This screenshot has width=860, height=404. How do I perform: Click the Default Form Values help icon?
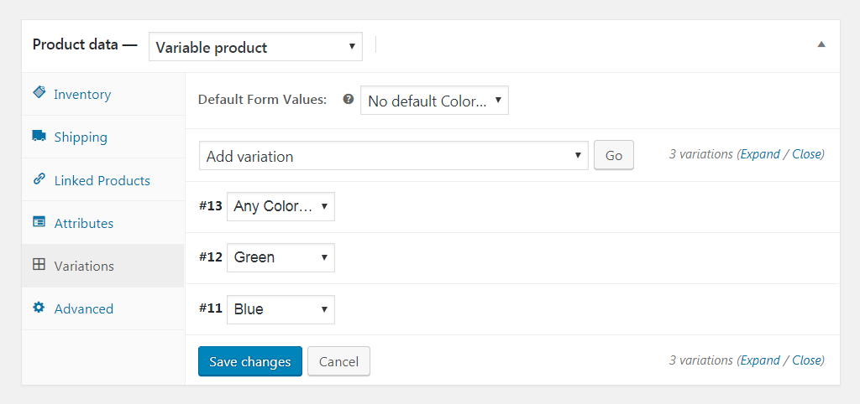click(348, 99)
